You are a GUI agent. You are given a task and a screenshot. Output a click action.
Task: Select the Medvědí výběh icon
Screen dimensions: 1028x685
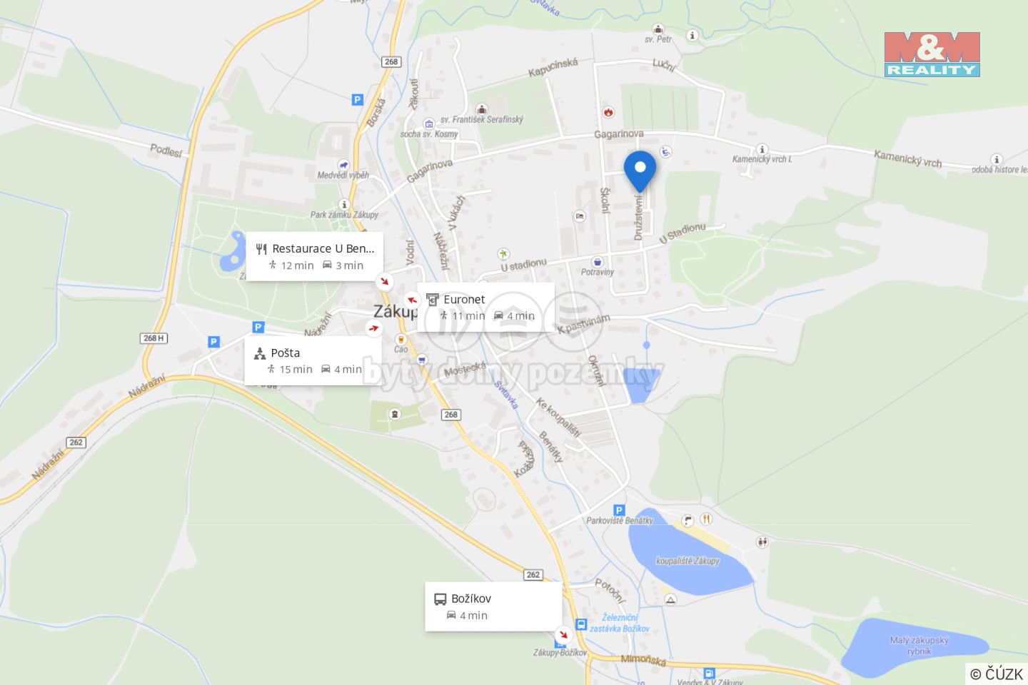click(x=343, y=165)
